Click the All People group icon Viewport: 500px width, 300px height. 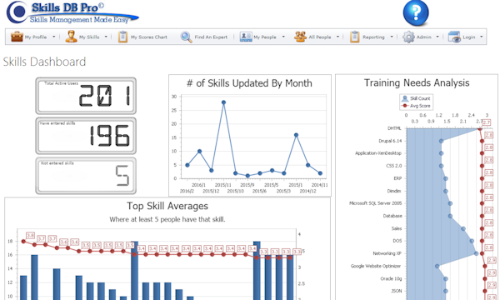(x=300, y=37)
